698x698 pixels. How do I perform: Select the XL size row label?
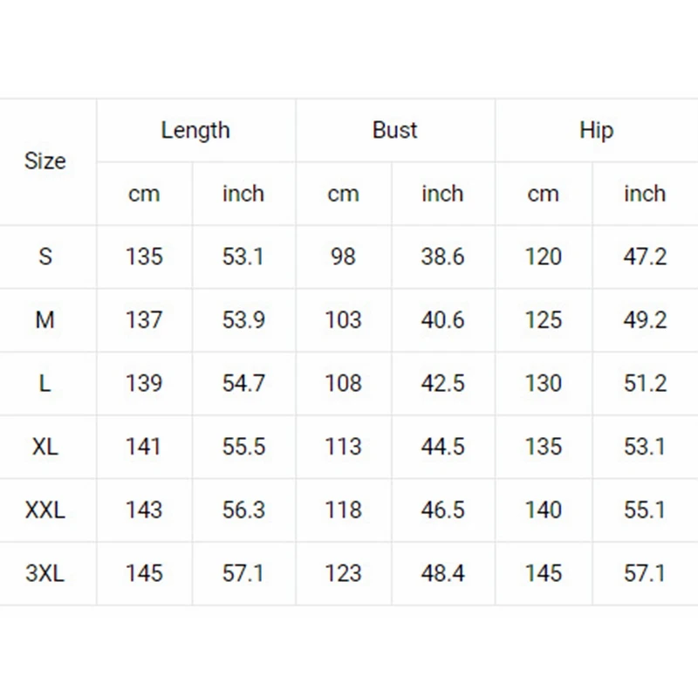(45, 447)
